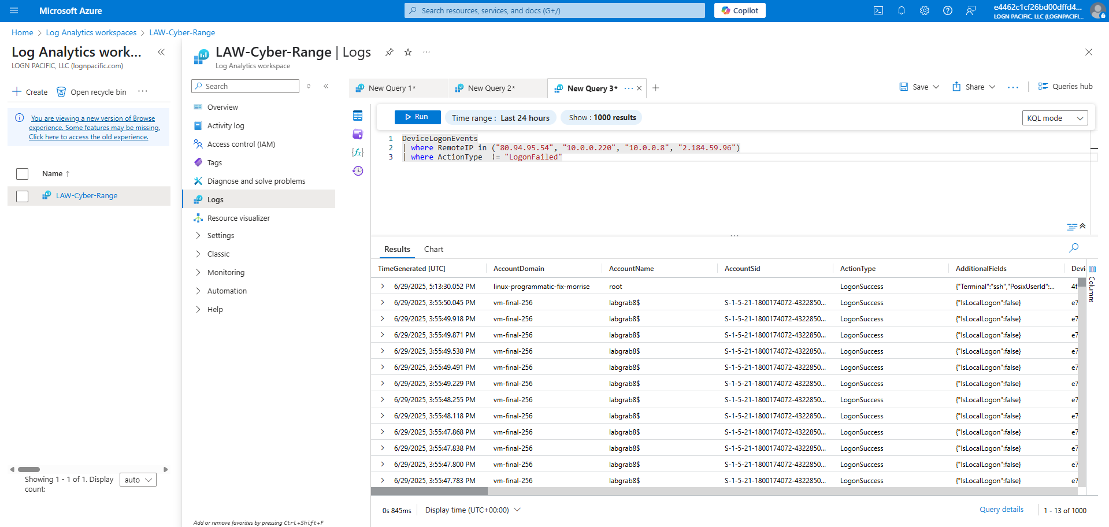Screen dimensions: 1109x527
Task: Focus the resource menu Search box
Action: [x=245, y=86]
